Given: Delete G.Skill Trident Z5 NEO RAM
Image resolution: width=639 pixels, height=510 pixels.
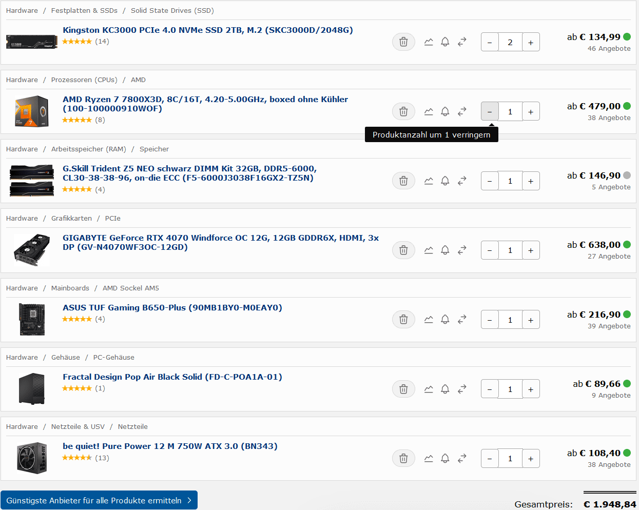Looking at the screenshot, I should (403, 181).
